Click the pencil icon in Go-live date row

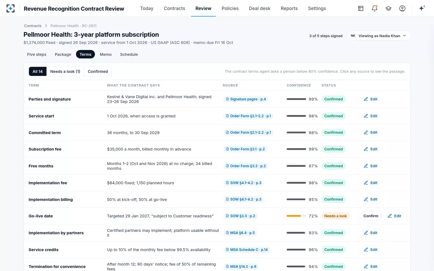point(390,216)
